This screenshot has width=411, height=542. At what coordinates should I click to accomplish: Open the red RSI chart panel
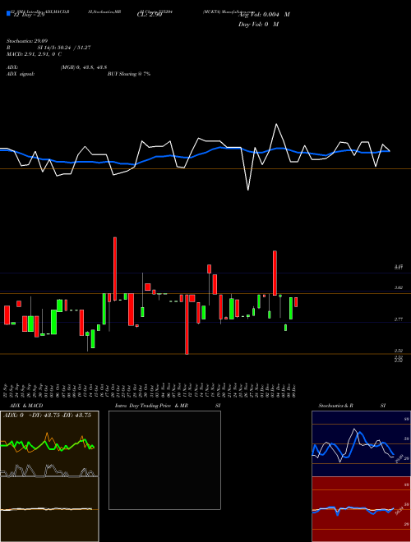pyautogui.click(x=361, y=509)
